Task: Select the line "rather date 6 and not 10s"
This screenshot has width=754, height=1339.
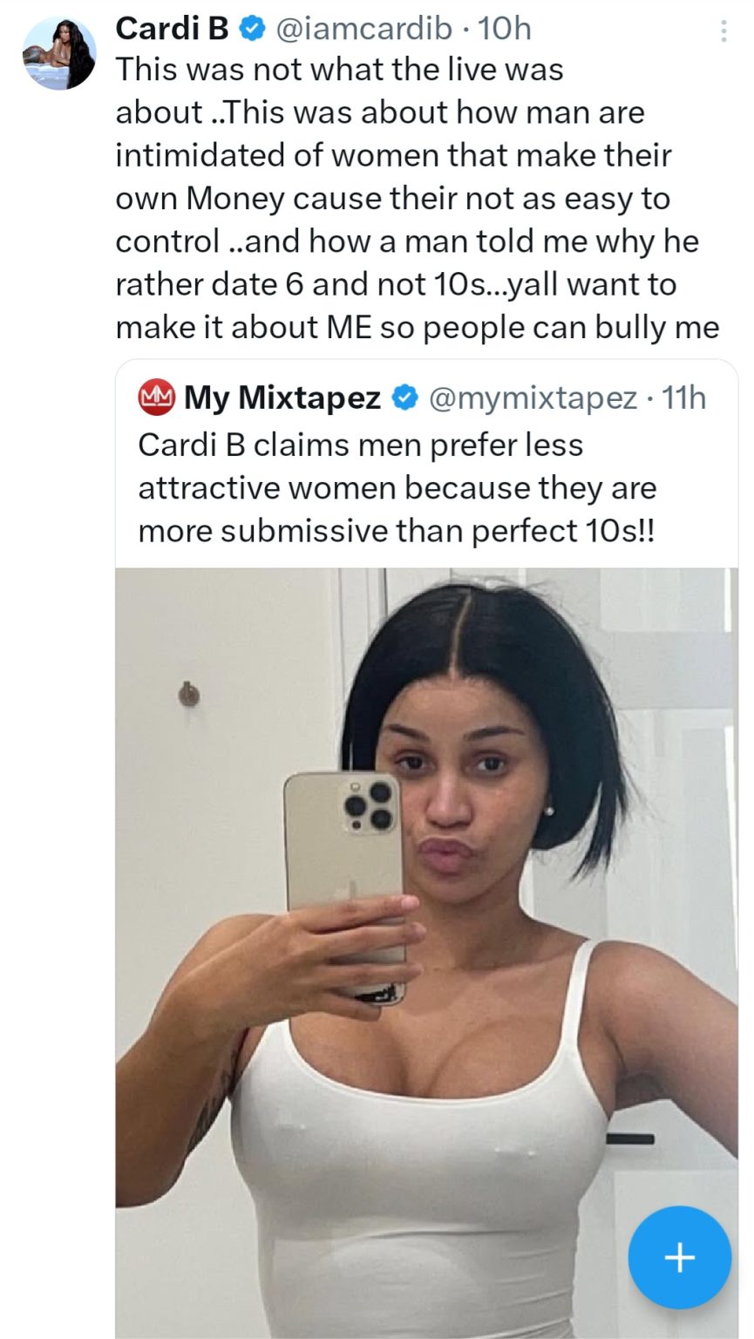Action: (396, 284)
